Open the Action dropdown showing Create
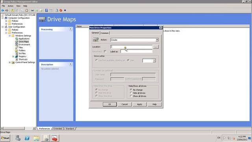This screenshot has height=142, width=252. tap(157, 40)
